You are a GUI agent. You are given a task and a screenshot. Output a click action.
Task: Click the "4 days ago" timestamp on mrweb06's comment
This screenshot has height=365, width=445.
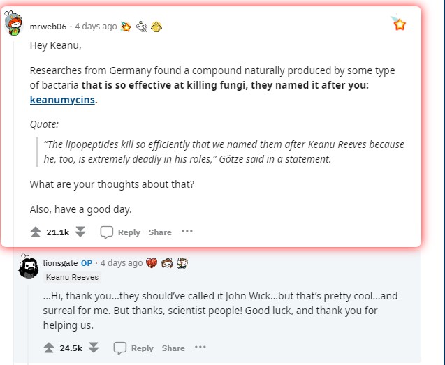96,27
